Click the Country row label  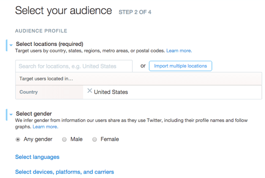coord(29,92)
